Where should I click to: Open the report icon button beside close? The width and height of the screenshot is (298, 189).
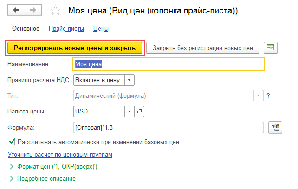[x=270, y=48]
